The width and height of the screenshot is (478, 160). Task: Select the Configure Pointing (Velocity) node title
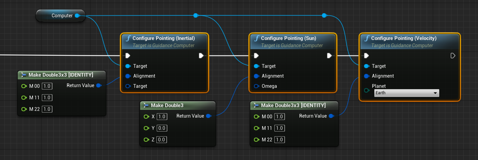pyautogui.click(x=404, y=38)
